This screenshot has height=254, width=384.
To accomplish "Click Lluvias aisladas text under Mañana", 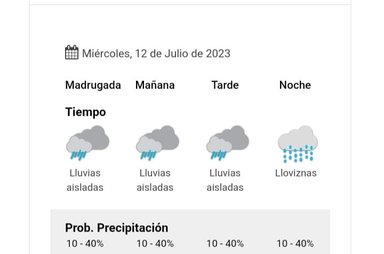I will 155,180.
